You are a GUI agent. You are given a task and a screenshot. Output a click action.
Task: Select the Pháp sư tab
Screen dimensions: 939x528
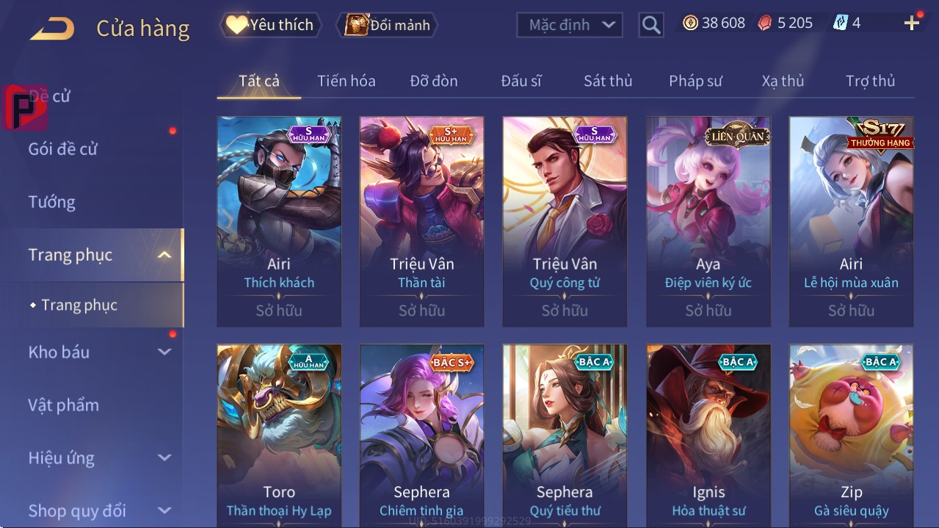click(x=695, y=81)
